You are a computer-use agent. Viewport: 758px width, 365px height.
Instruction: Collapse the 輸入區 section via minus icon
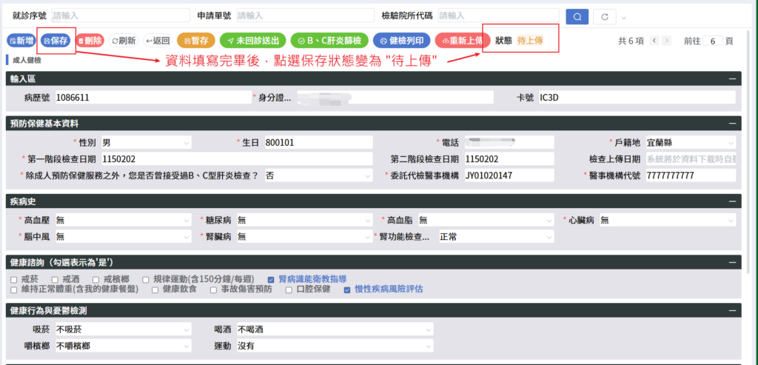tap(731, 78)
